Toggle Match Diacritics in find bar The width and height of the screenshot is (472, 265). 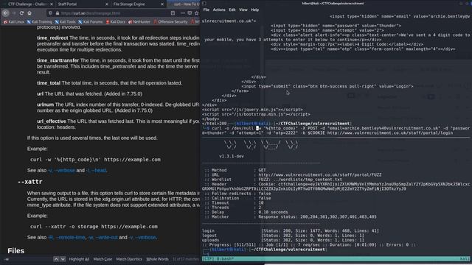(x=129, y=259)
